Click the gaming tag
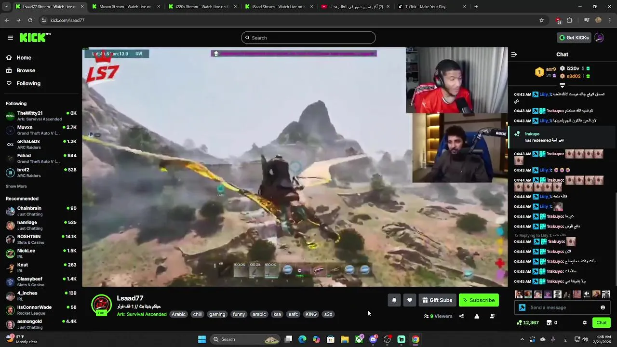This screenshot has height=347, width=617. pos(217,314)
